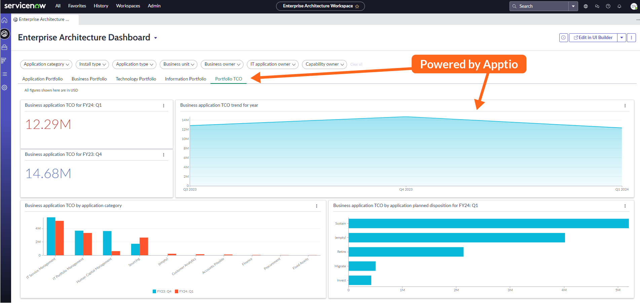This screenshot has height=303, width=640.
Task: Click the Sustain bar in disposition chart
Action: tap(489, 224)
